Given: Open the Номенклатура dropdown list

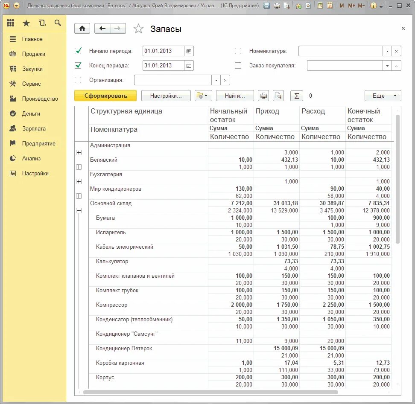Looking at the screenshot, I should 387,51.
